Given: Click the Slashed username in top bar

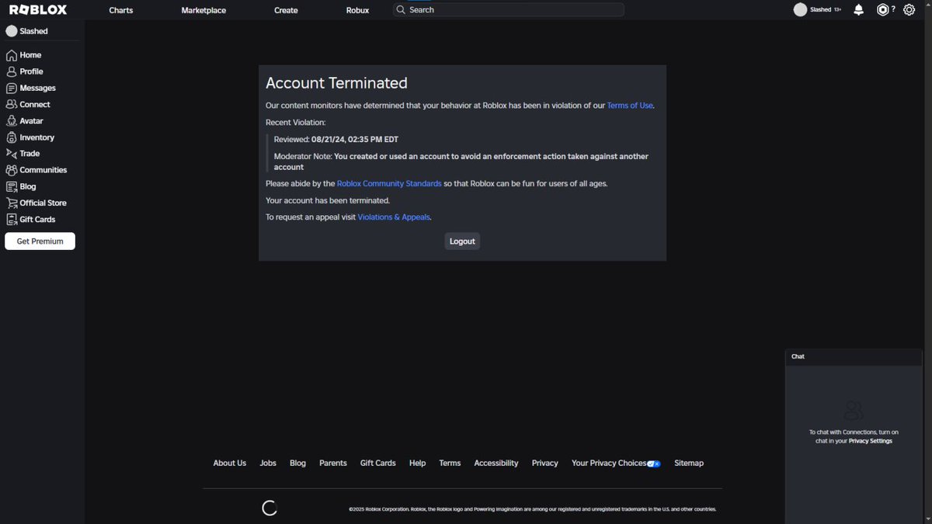Looking at the screenshot, I should (821, 10).
